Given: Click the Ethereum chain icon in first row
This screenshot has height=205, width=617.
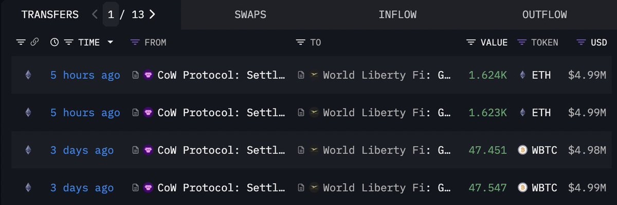Looking at the screenshot, I should 28,75.
